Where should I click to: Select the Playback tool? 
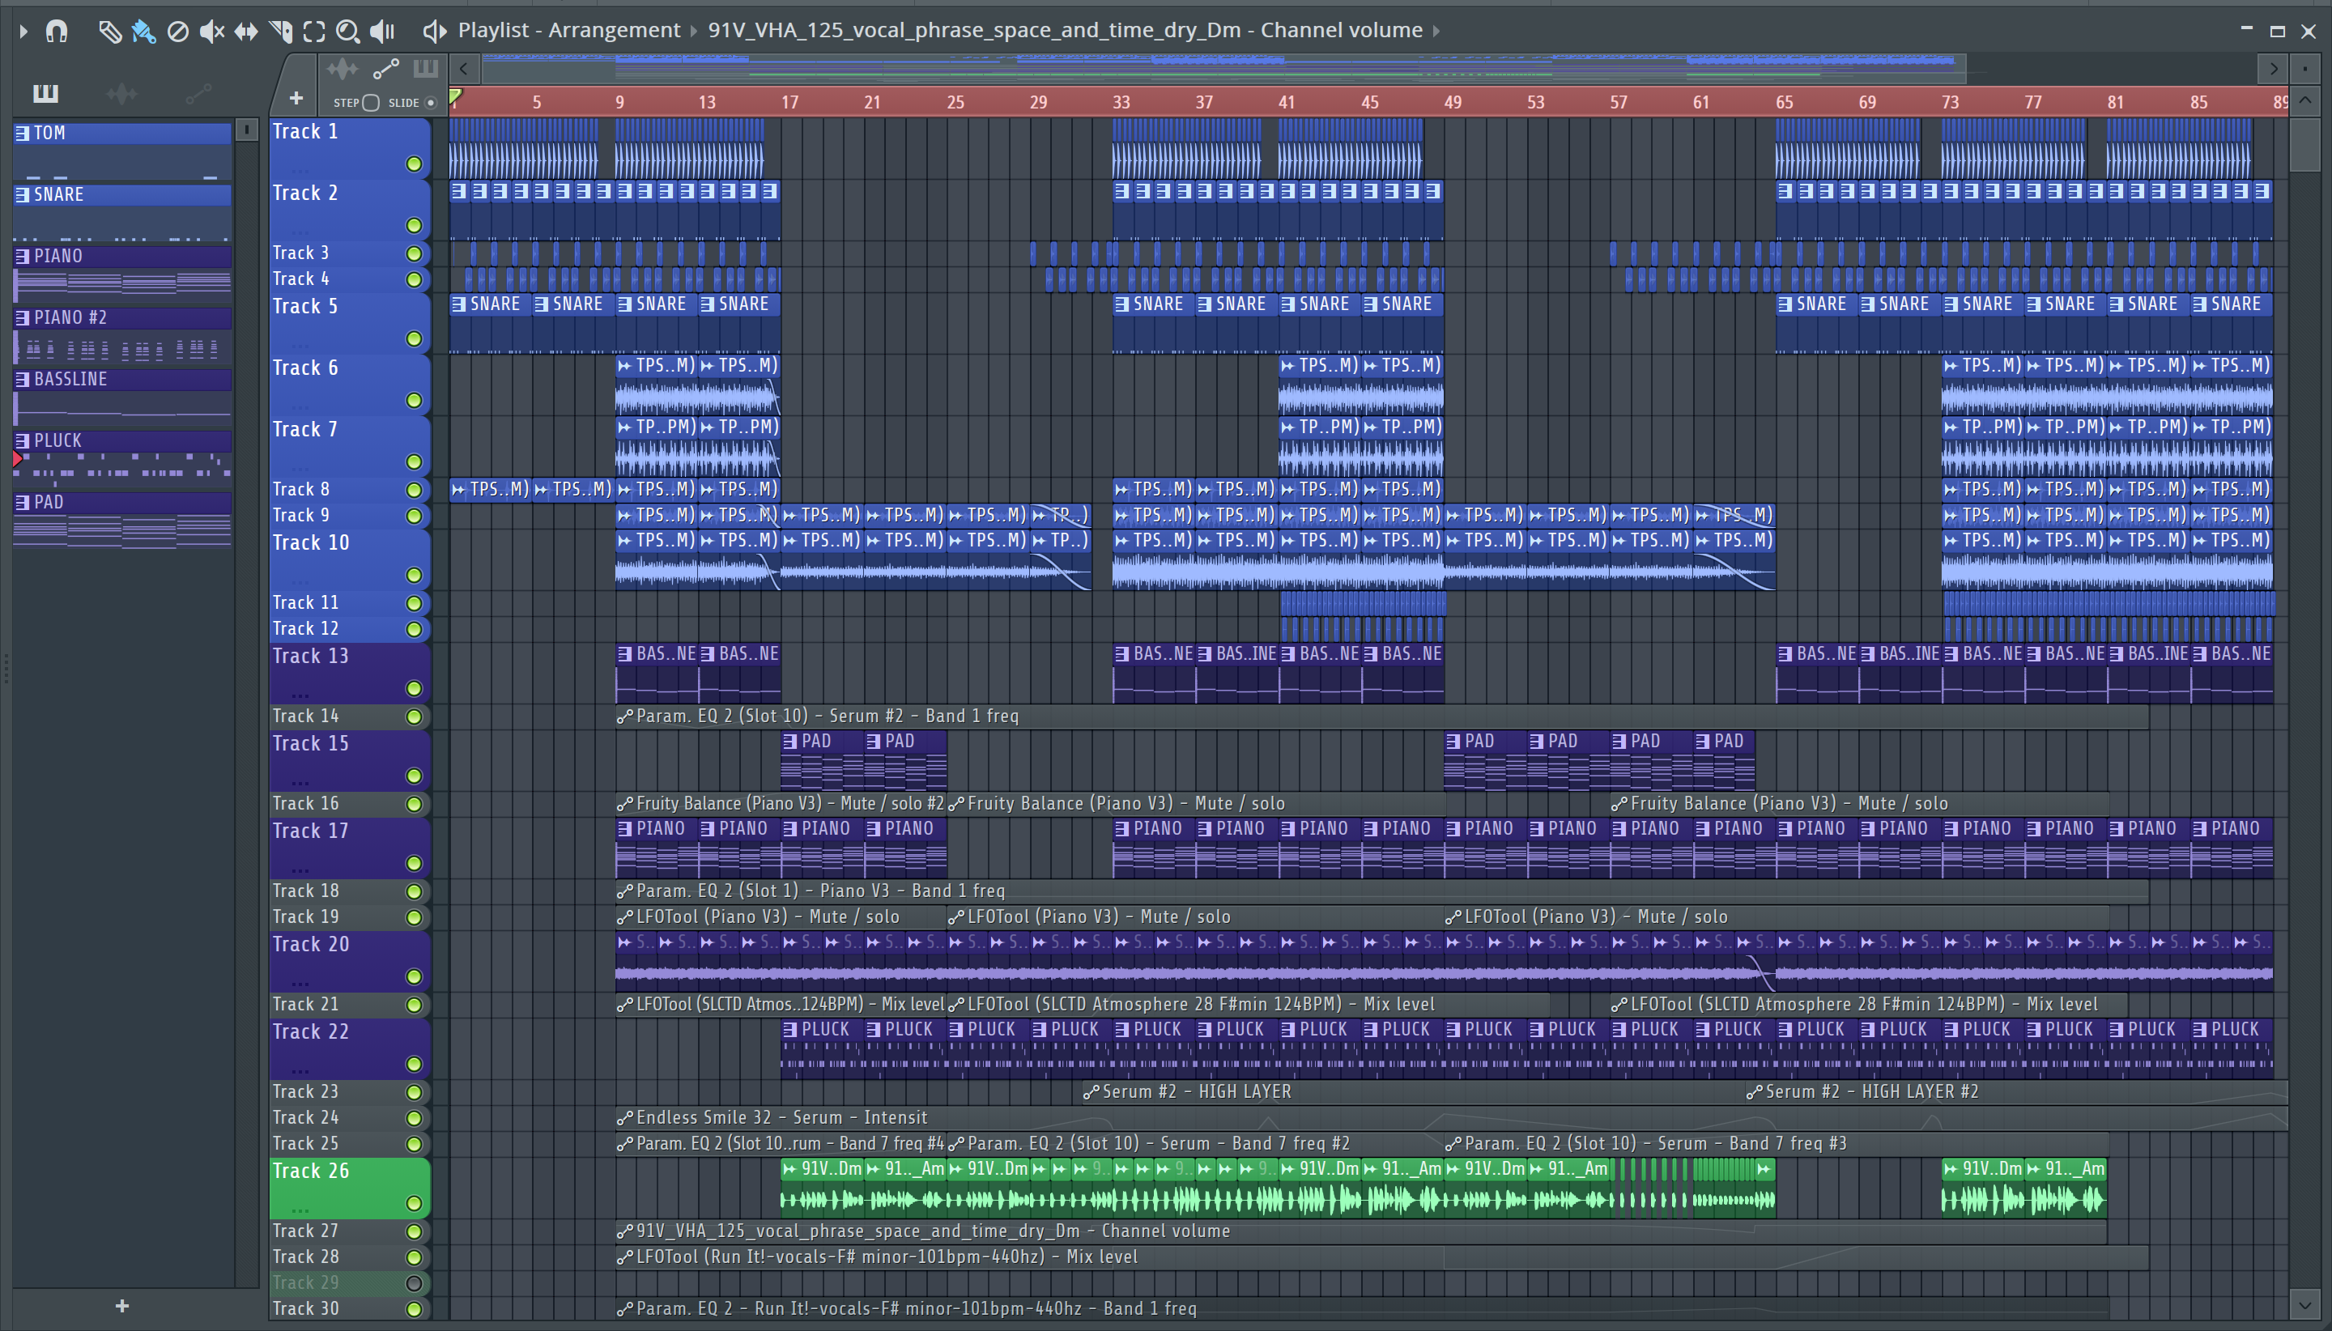pos(382,31)
